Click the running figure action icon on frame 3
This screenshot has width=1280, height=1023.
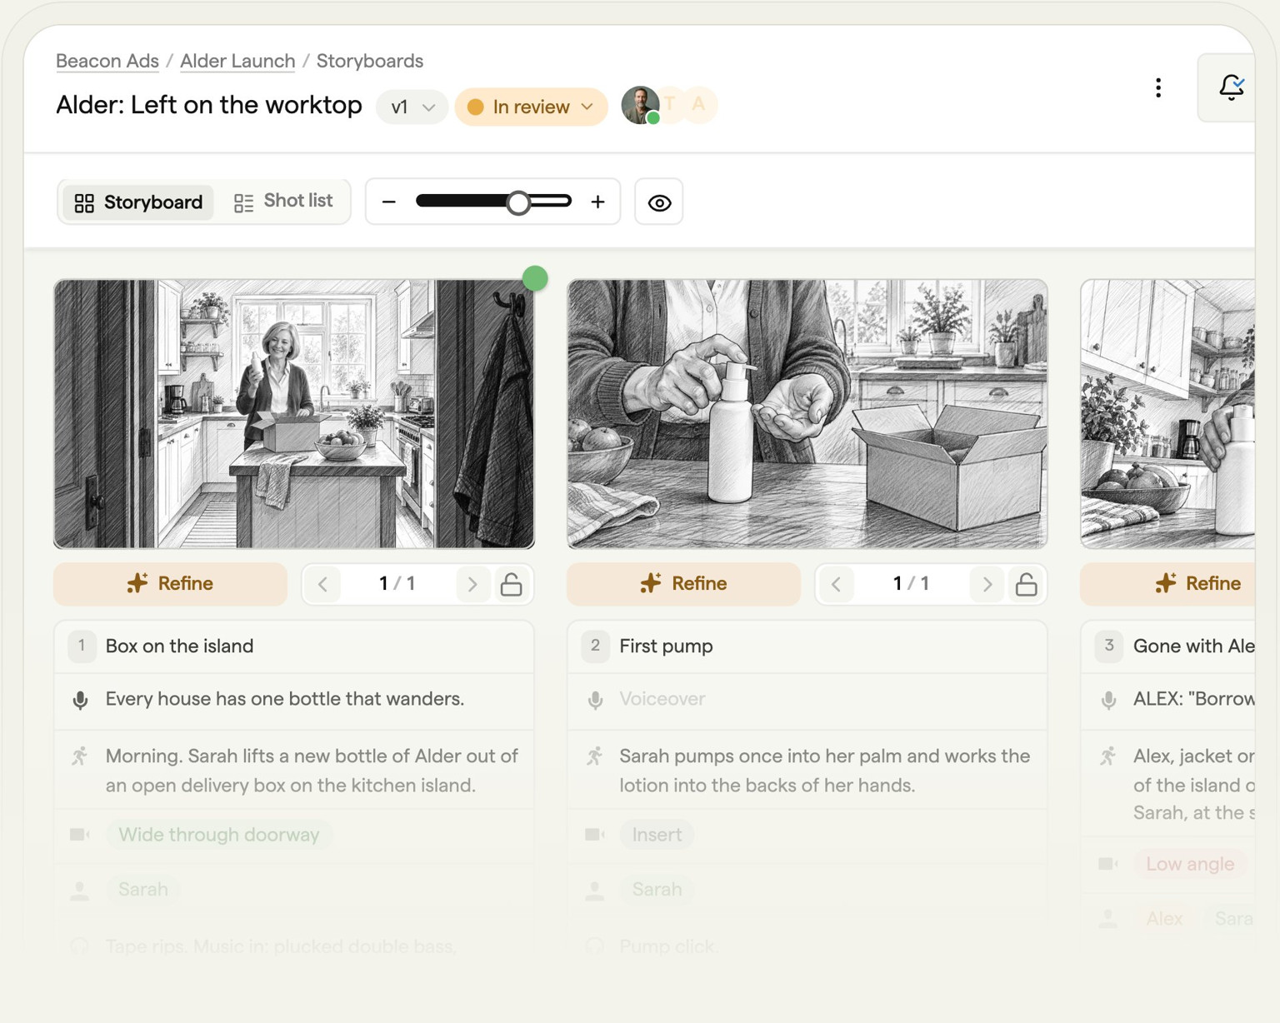pos(1107,756)
